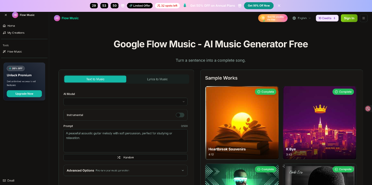Click the gift icon next to the countdown timer
This screenshot has height=185, width=372.
[x=123, y=6]
